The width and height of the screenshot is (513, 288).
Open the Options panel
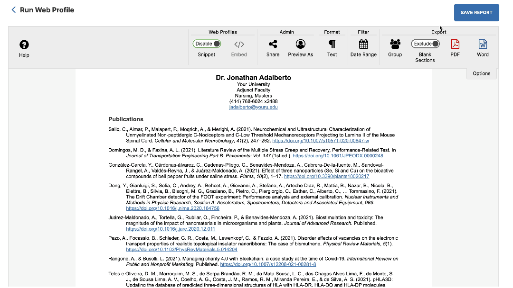point(481,73)
